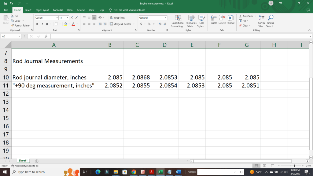Image resolution: width=313 pixels, height=176 pixels.
Task: Click the Cut button
Action: pos(15,16)
